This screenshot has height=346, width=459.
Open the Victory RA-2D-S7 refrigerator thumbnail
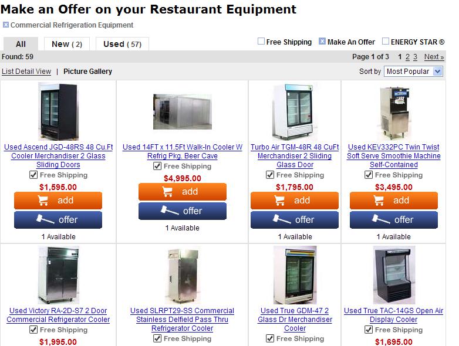[58, 275]
